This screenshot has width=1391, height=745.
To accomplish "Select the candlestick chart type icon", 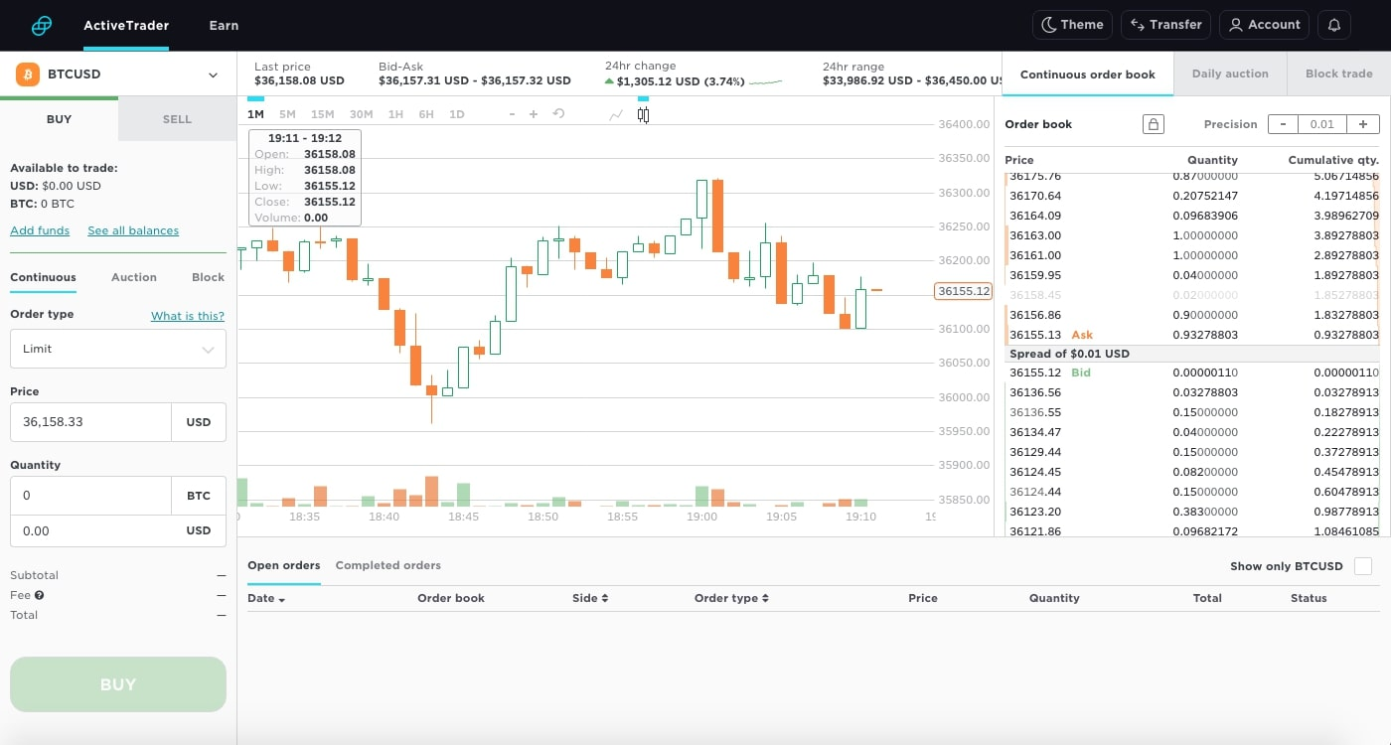I will click(x=643, y=114).
